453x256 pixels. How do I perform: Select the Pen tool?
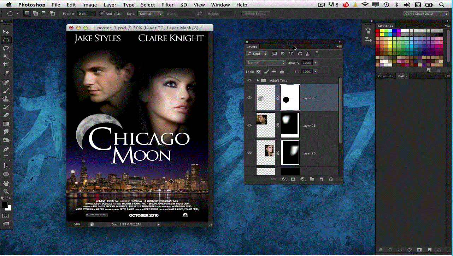click(6, 149)
